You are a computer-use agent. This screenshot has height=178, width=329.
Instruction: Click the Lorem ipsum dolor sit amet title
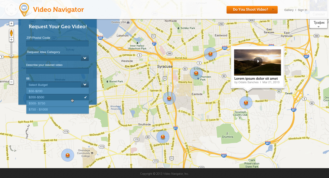[x=256, y=79]
